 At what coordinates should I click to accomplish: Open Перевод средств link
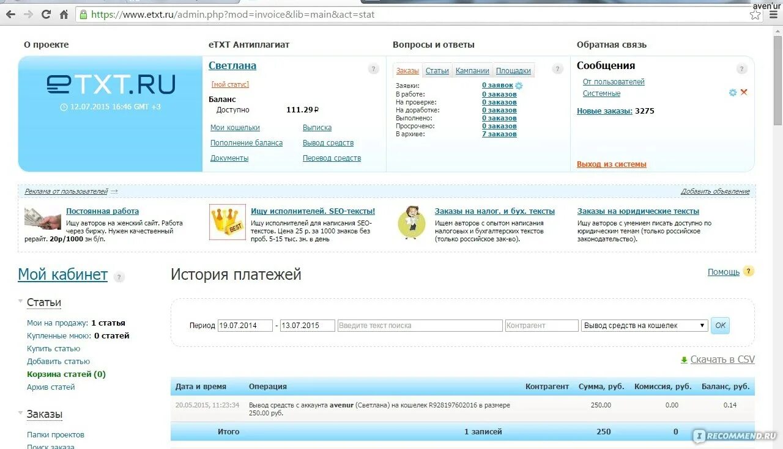coord(332,158)
